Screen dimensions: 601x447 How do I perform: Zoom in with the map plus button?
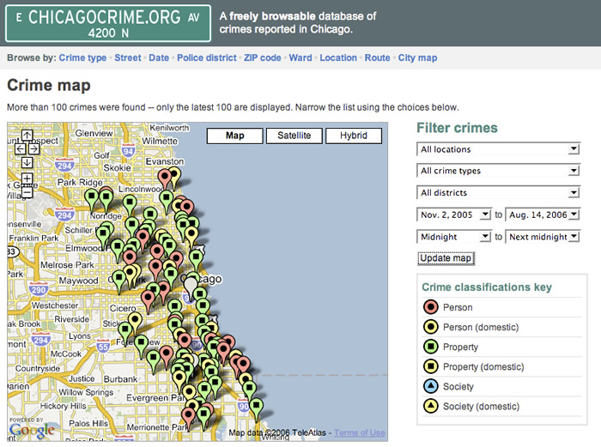27,178
